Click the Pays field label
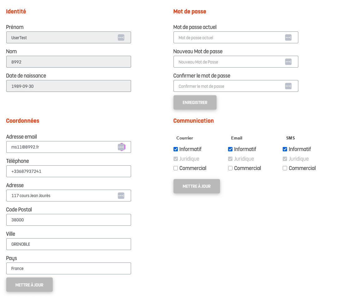The image size is (347, 298). [x=12, y=258]
